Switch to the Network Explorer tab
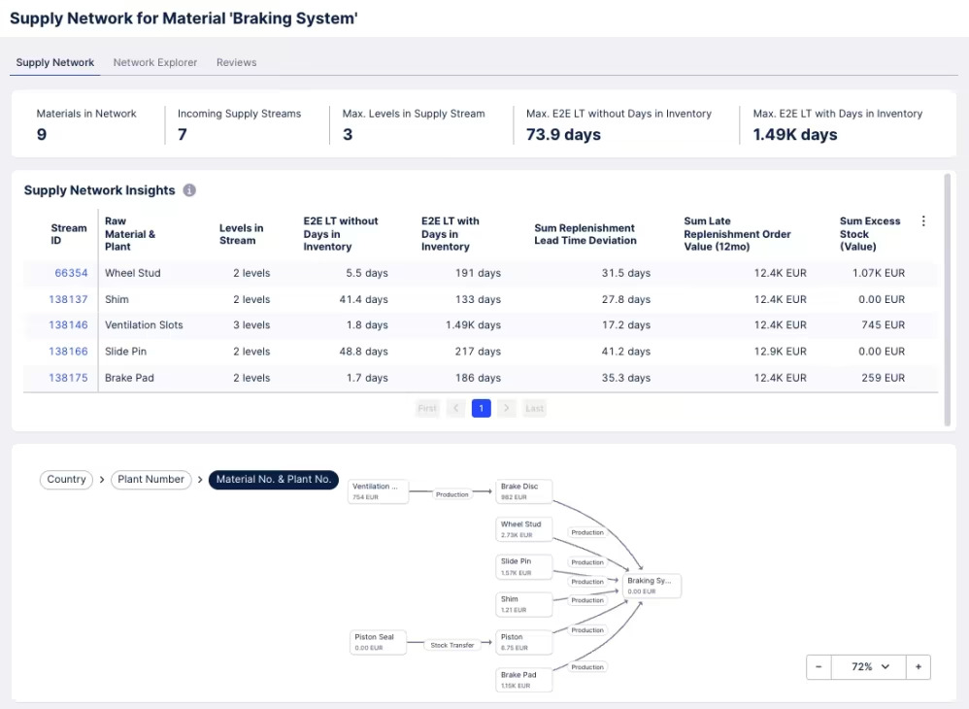The image size is (969, 709). click(x=154, y=62)
